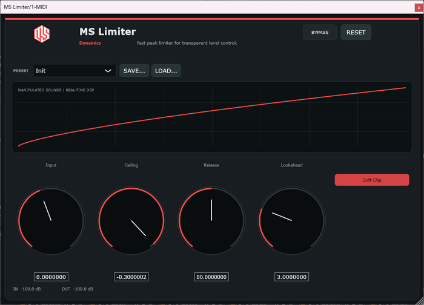Close the MS Limiter window
This screenshot has width=424, height=305.
coord(419,7)
